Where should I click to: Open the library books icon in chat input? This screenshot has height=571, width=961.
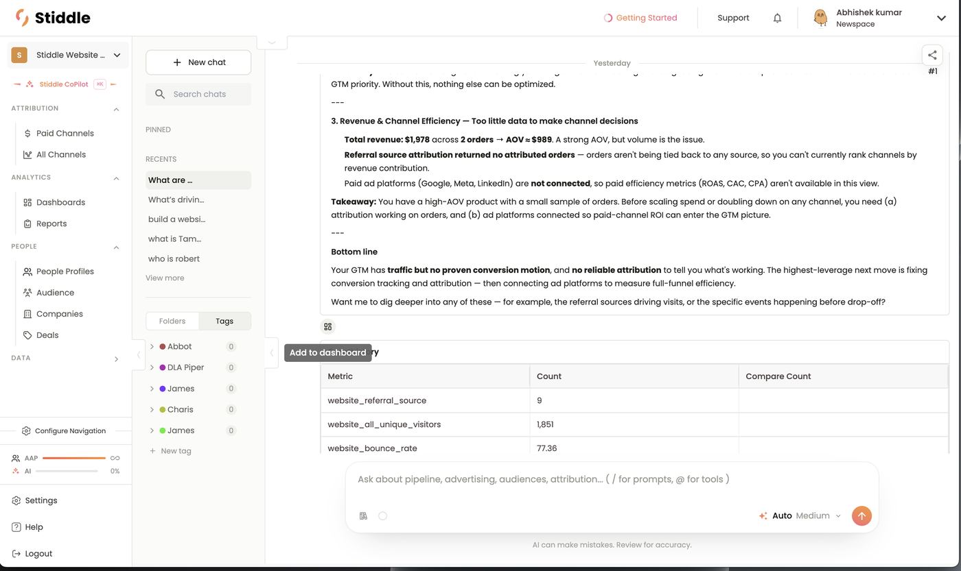pyautogui.click(x=364, y=515)
